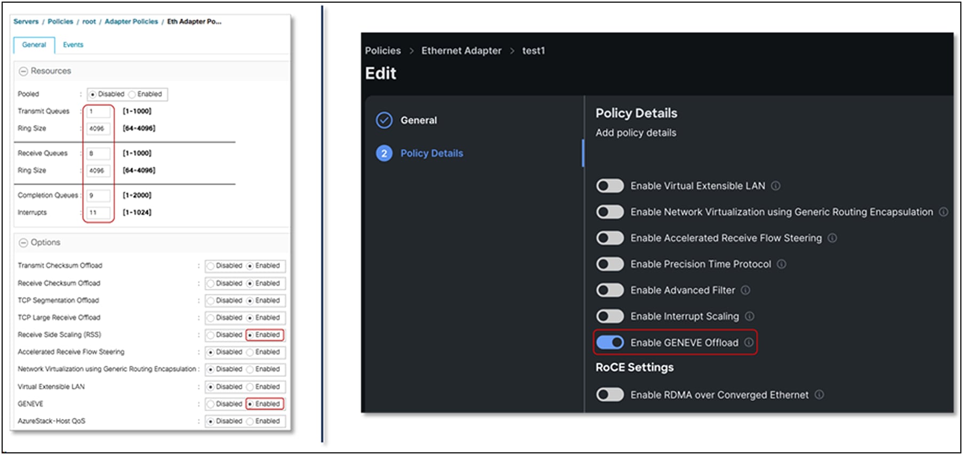Select Enabled radio for left-panel Accelerated Receive Flow Steering
Viewport: 963px width, 455px height.
pyautogui.click(x=250, y=352)
